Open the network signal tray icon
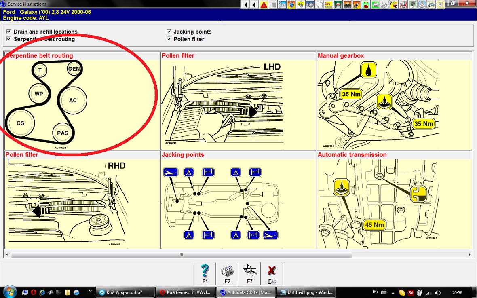The width and height of the screenshot is (477, 298). tap(429, 292)
